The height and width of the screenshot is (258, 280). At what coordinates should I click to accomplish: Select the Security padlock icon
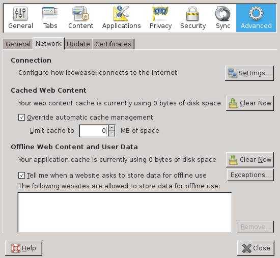coord(192,14)
